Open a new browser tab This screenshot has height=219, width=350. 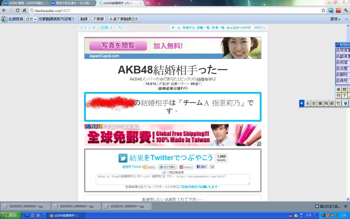point(148,3)
